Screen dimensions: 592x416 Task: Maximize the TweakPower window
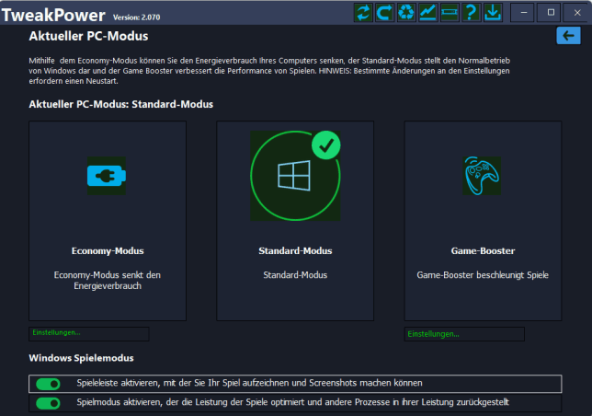551,12
